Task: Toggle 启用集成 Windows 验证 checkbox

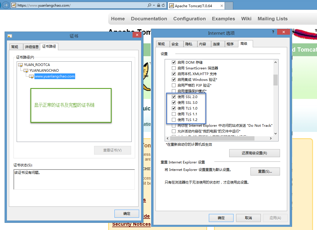Action: click(x=174, y=80)
